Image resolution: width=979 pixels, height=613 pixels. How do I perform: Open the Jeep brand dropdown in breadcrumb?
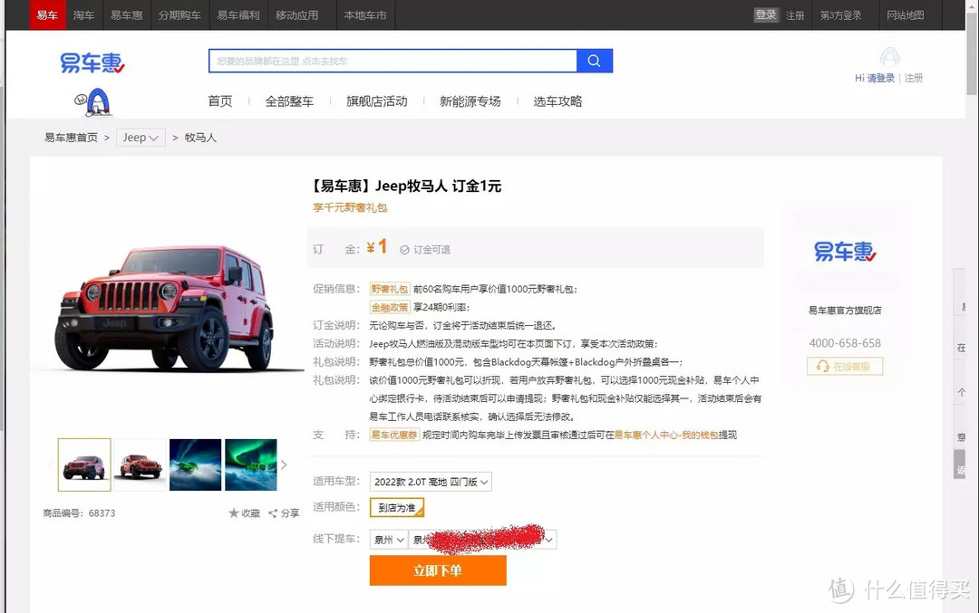tap(141, 138)
